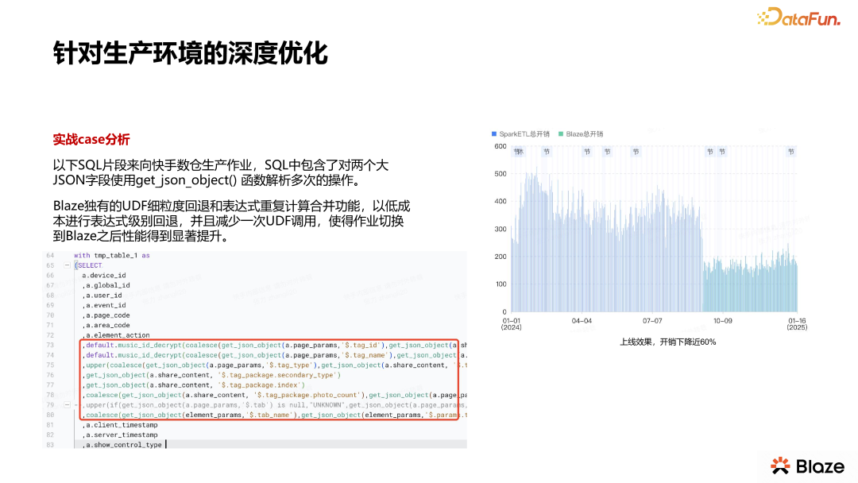Click the paragraph beginning 以下SQL片段
Viewport: 858px width, 483px height.
click(221, 173)
